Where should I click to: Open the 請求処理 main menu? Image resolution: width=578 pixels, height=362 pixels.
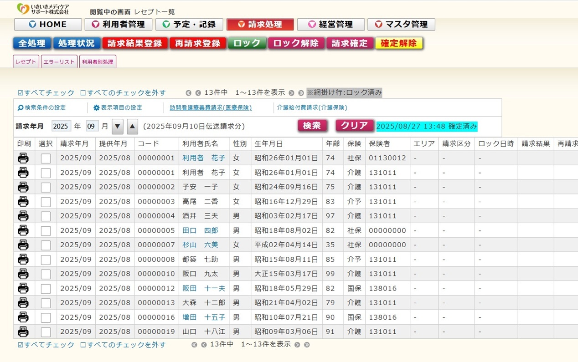260,25
